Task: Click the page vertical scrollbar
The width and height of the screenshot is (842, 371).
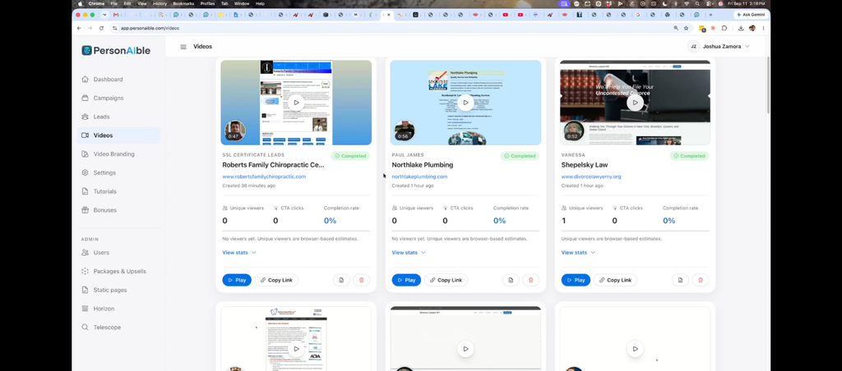Action: (x=768, y=85)
